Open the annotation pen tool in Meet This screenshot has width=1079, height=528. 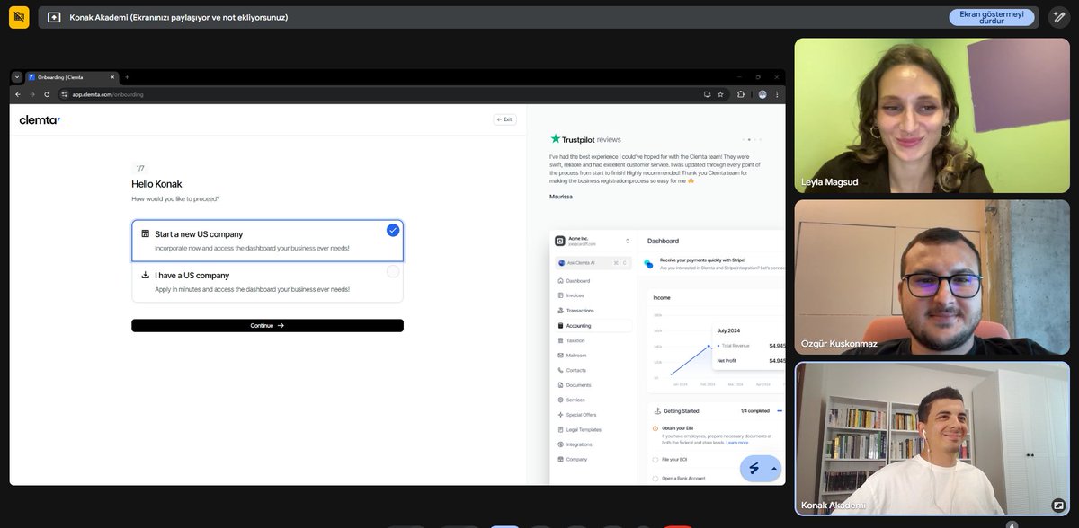(1058, 17)
